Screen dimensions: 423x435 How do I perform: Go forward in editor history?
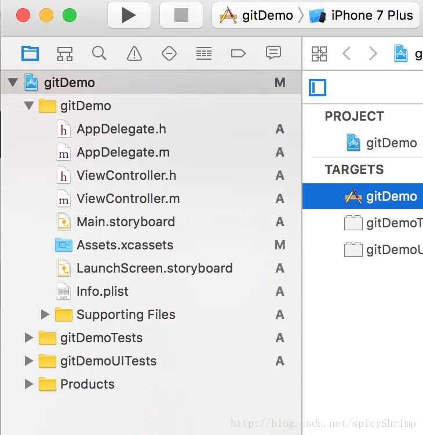point(373,53)
